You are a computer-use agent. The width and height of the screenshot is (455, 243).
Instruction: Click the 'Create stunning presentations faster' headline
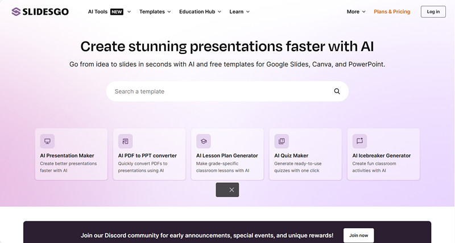(227, 47)
